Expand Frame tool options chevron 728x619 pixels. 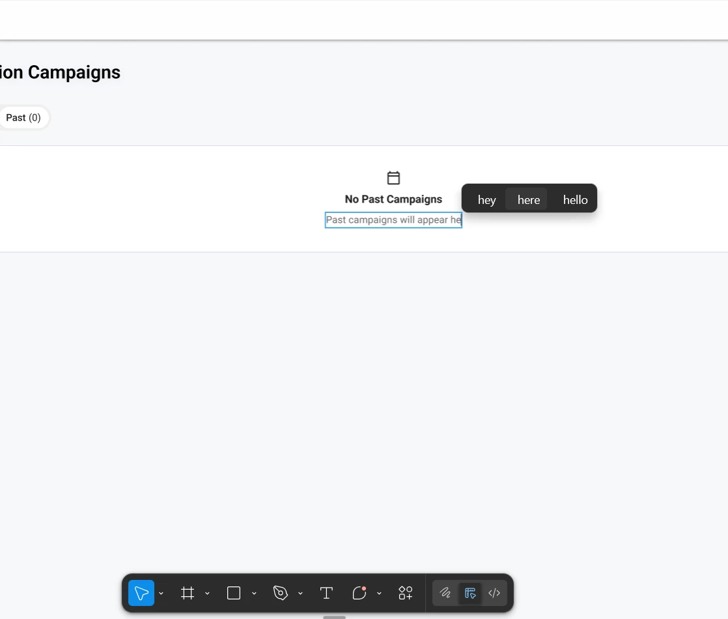208,594
